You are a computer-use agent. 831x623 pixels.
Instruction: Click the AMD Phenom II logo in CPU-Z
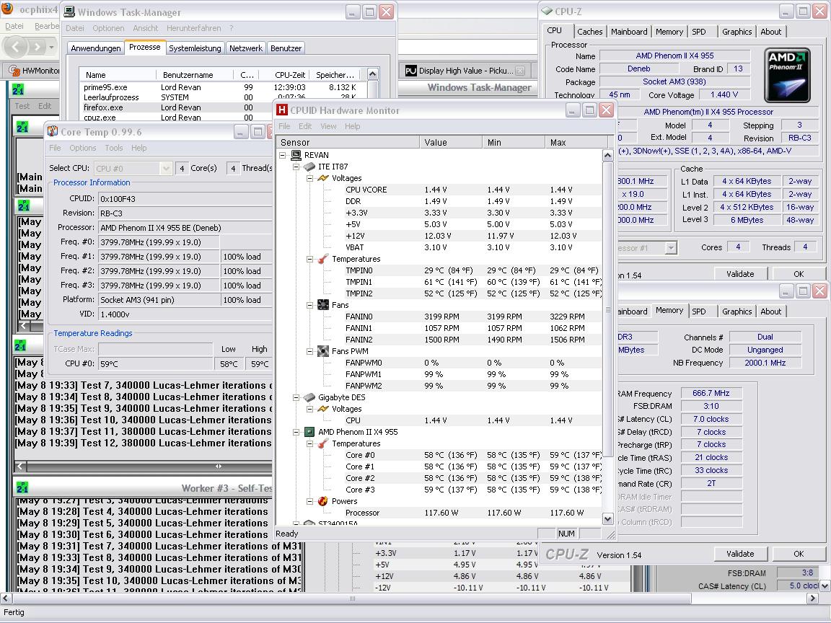coord(788,75)
